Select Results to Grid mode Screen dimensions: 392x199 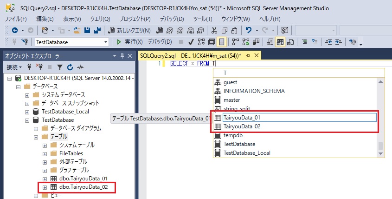click(x=280, y=42)
